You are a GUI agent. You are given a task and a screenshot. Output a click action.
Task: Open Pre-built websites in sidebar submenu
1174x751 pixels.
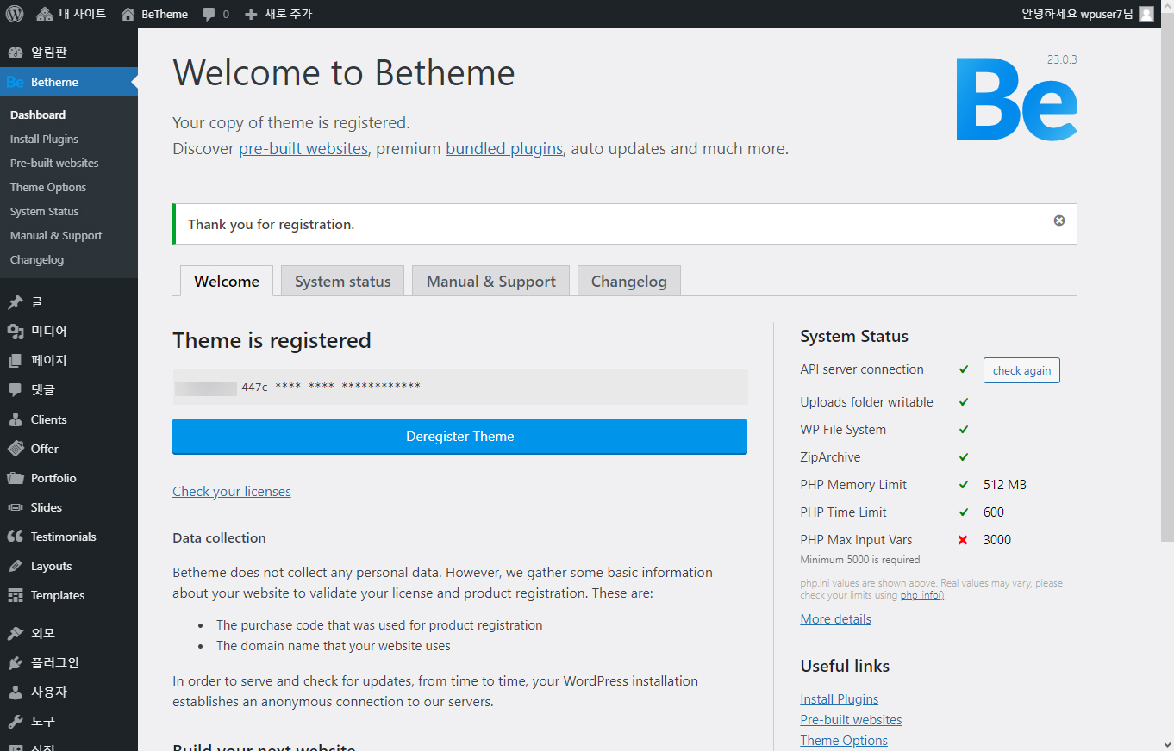54,163
